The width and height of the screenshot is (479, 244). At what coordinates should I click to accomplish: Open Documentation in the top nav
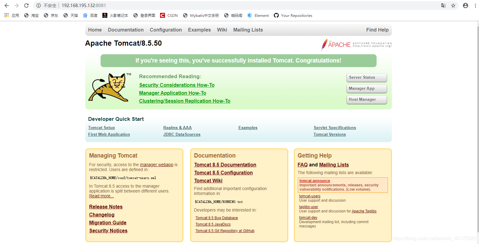(x=126, y=30)
